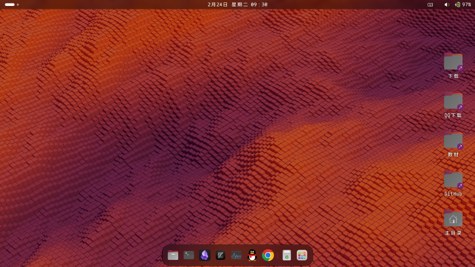This screenshot has width=475, height=267.
Task: Select the GitHub folder shortcut on desktop
Action: tap(453, 183)
